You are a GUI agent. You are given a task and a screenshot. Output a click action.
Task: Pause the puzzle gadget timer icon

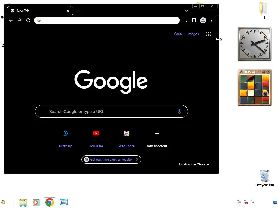241,72
